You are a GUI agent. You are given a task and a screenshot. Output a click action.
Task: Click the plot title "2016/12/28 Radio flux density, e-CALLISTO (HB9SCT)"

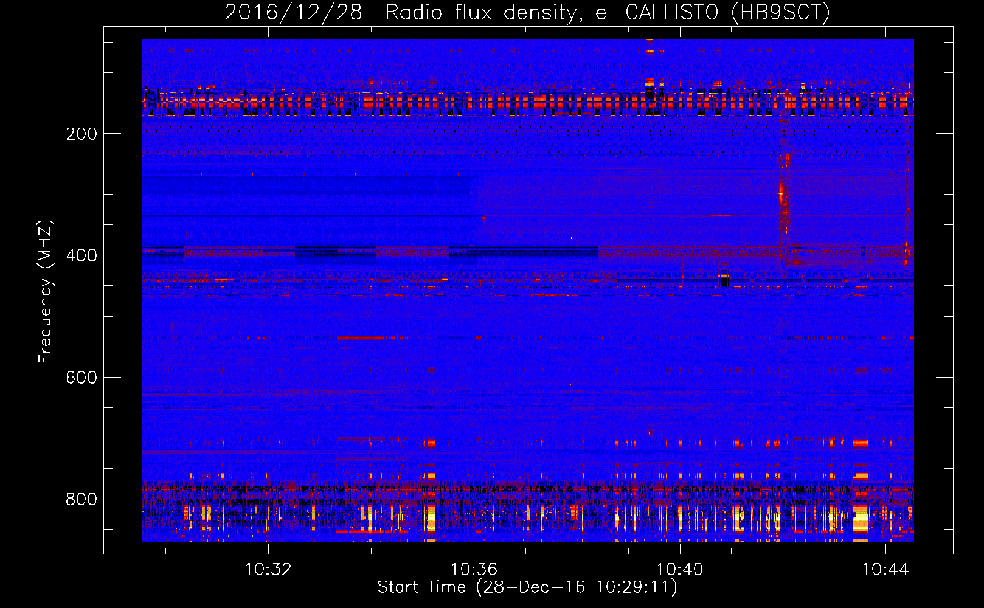pyautogui.click(x=527, y=12)
